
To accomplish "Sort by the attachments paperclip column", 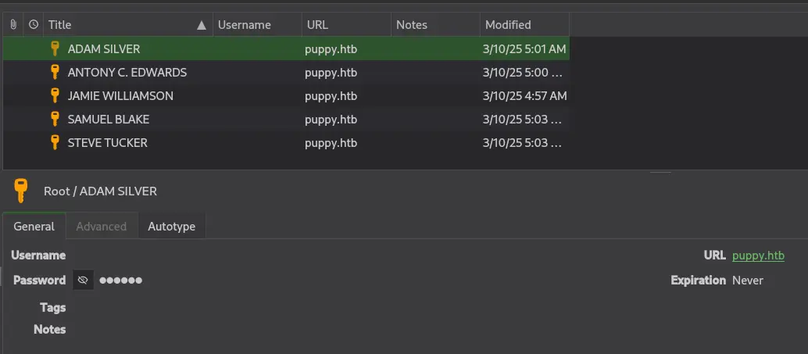I will tap(13, 25).
